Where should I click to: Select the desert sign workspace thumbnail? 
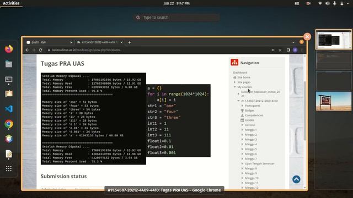[333, 101]
